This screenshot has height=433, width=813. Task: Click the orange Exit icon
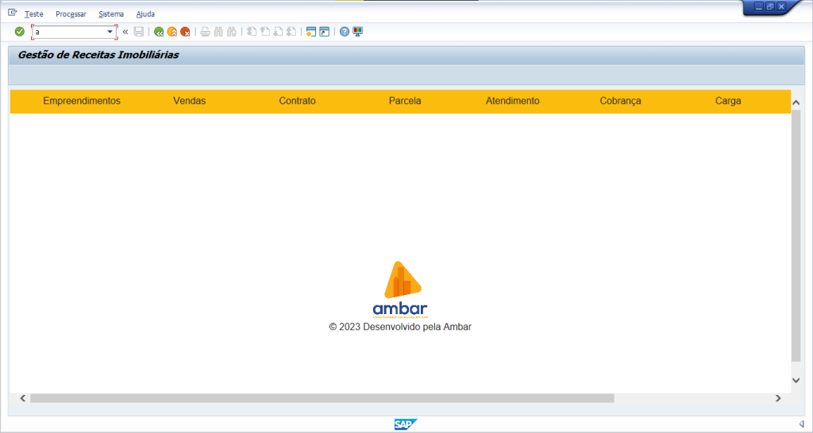pyautogui.click(x=171, y=32)
